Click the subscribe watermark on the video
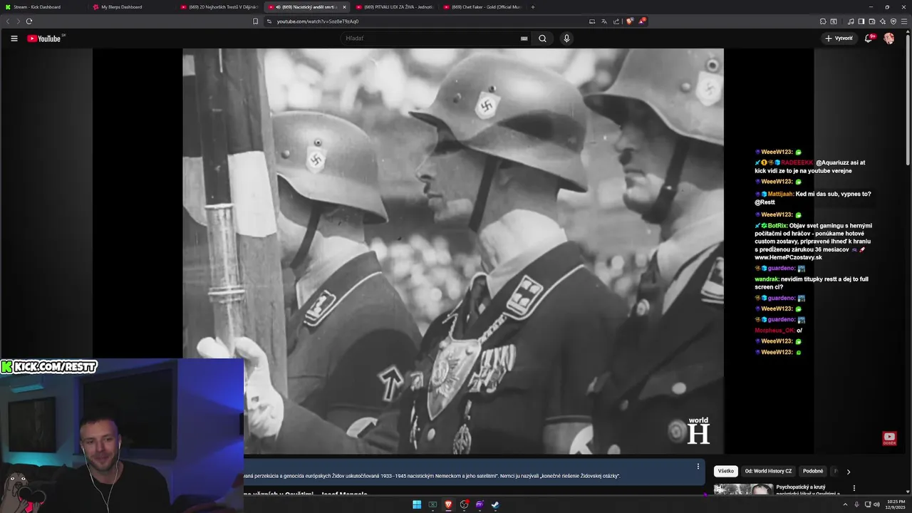This screenshot has height=513, width=912. pyautogui.click(x=889, y=438)
